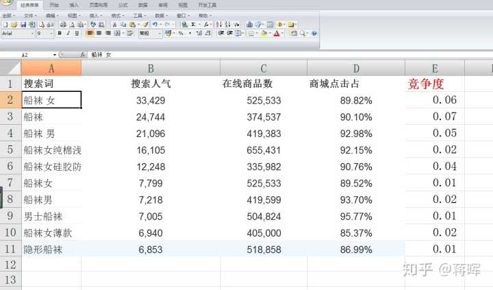This screenshot has width=493, height=290.
Task: Click the Save icon in the toolbar
Action: [23, 24]
